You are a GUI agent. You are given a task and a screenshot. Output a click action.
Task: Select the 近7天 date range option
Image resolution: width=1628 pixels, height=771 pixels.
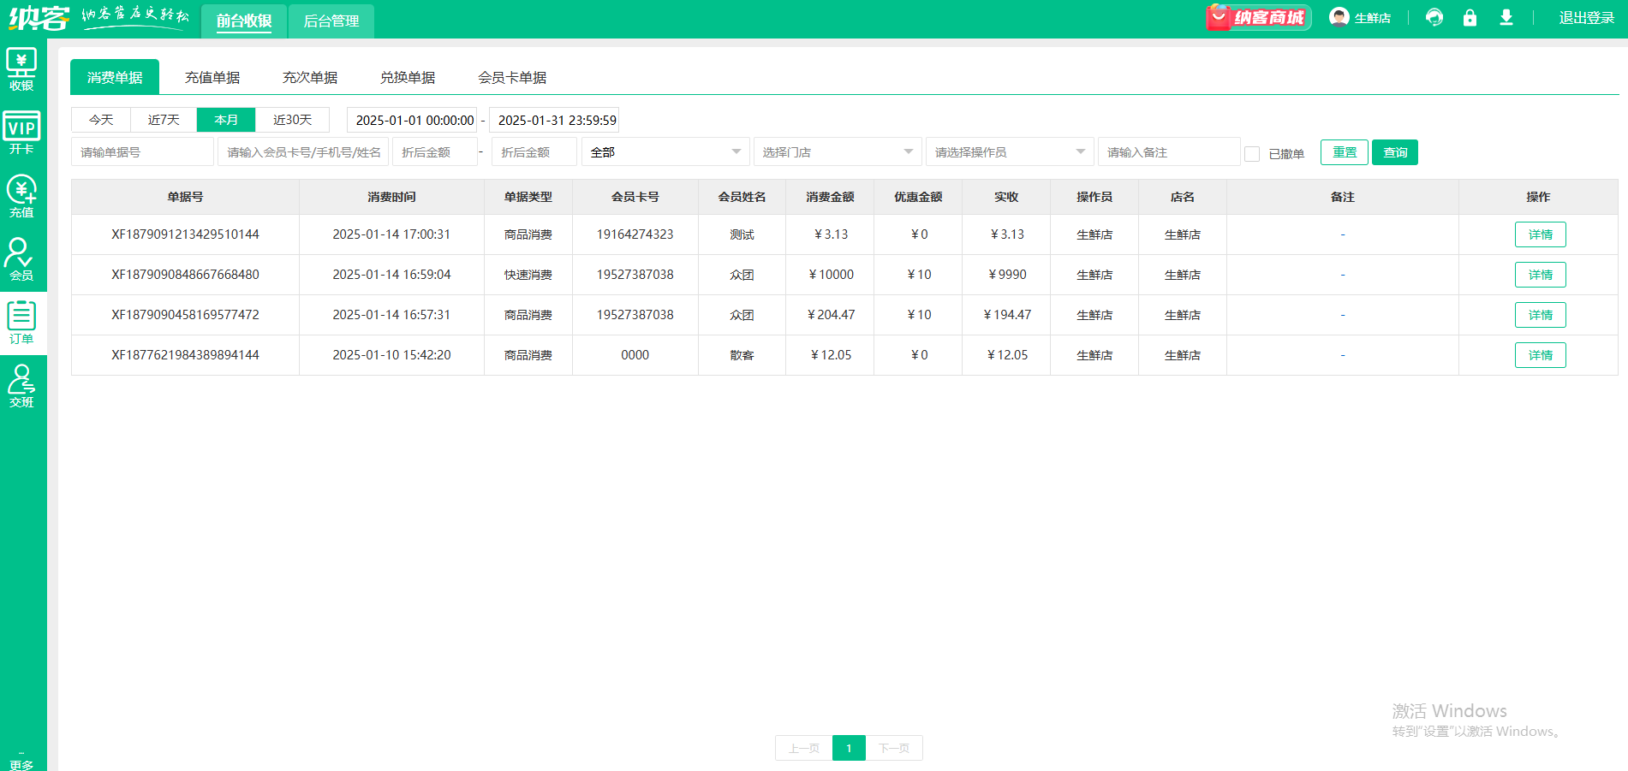pos(164,120)
